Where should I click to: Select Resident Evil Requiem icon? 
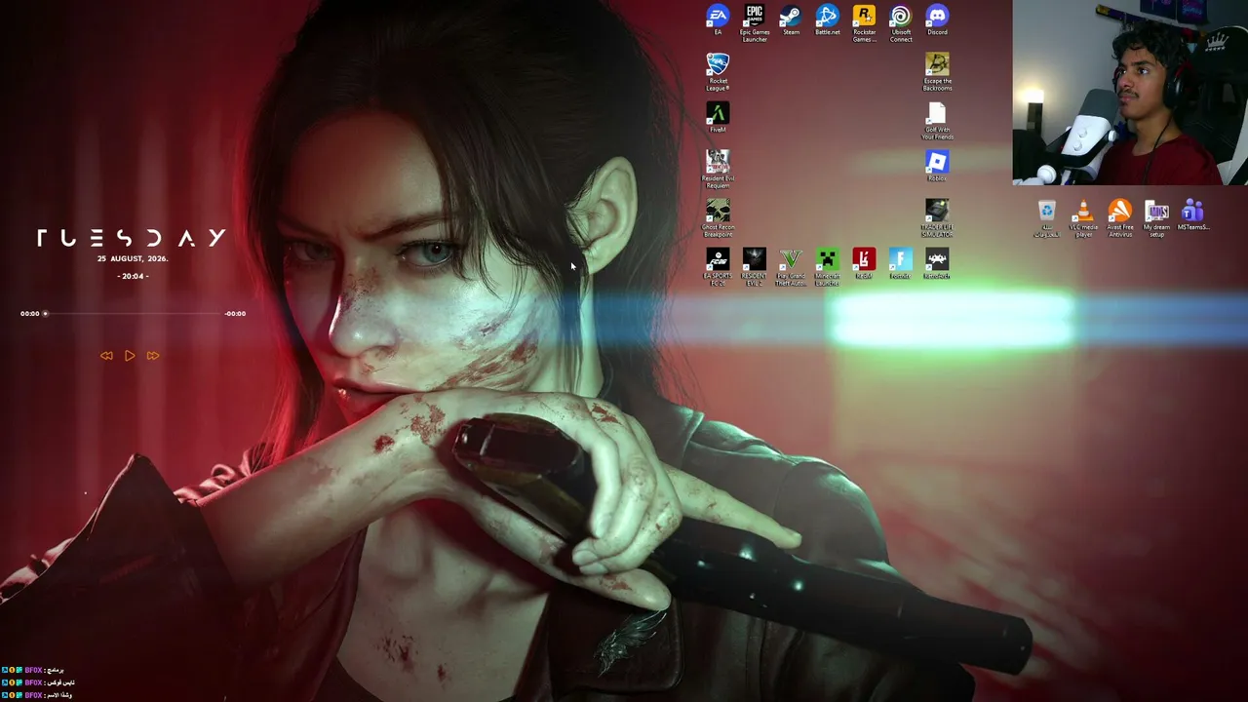point(718,170)
